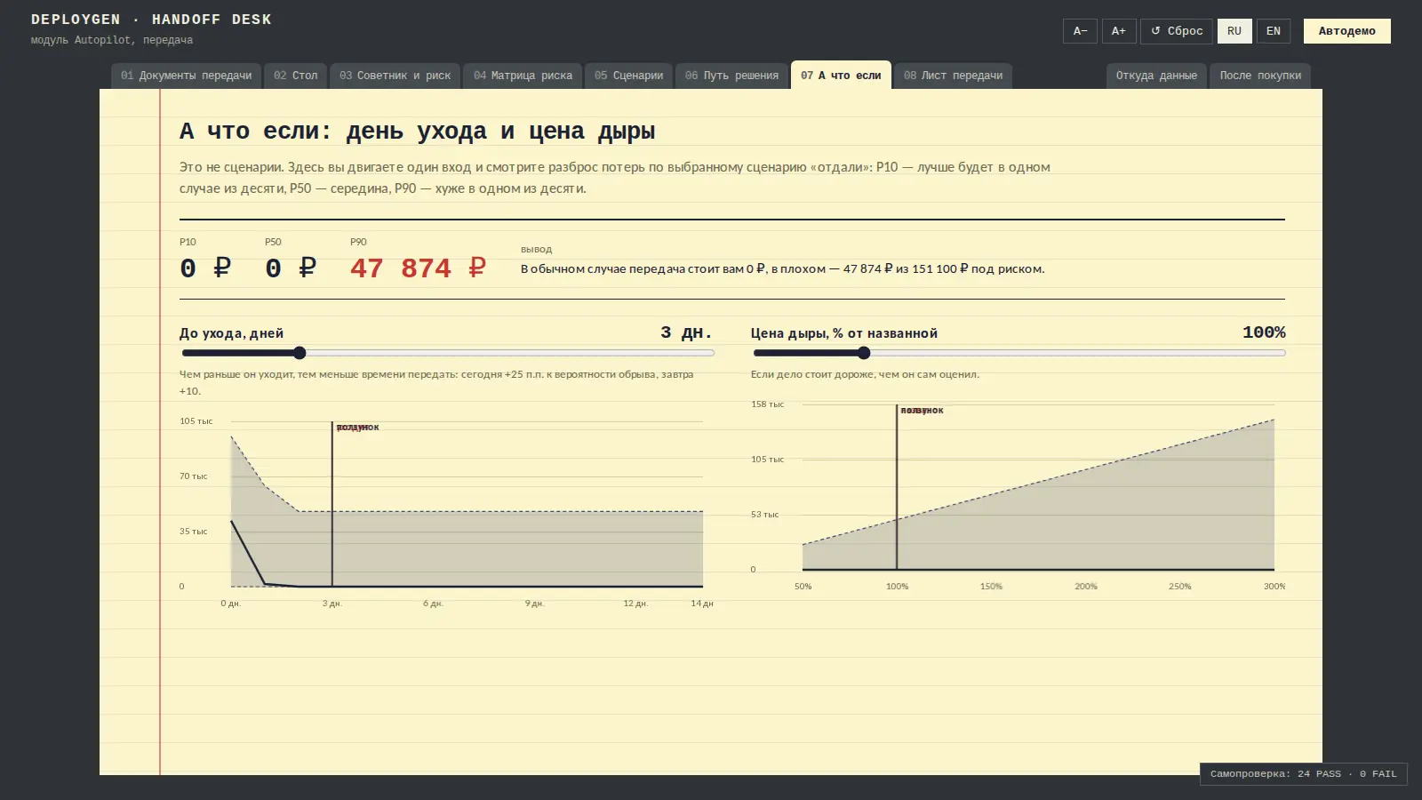Image resolution: width=1422 pixels, height=800 pixels.
Task: Click the P90 value 47 874 ₽
Action: (x=418, y=268)
